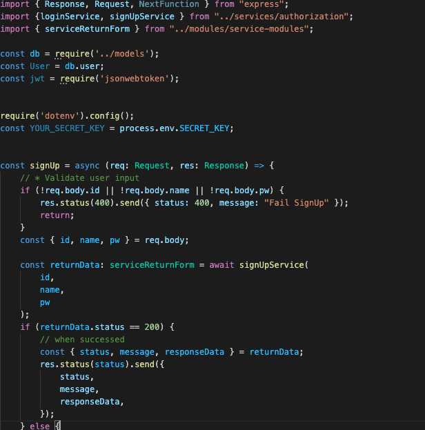Click the name argument of signUpService

(50, 290)
